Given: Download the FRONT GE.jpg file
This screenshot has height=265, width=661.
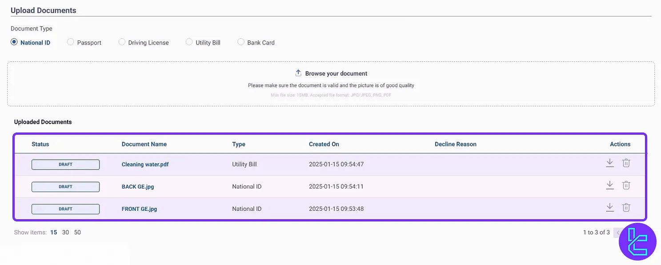Looking at the screenshot, I should point(610,208).
